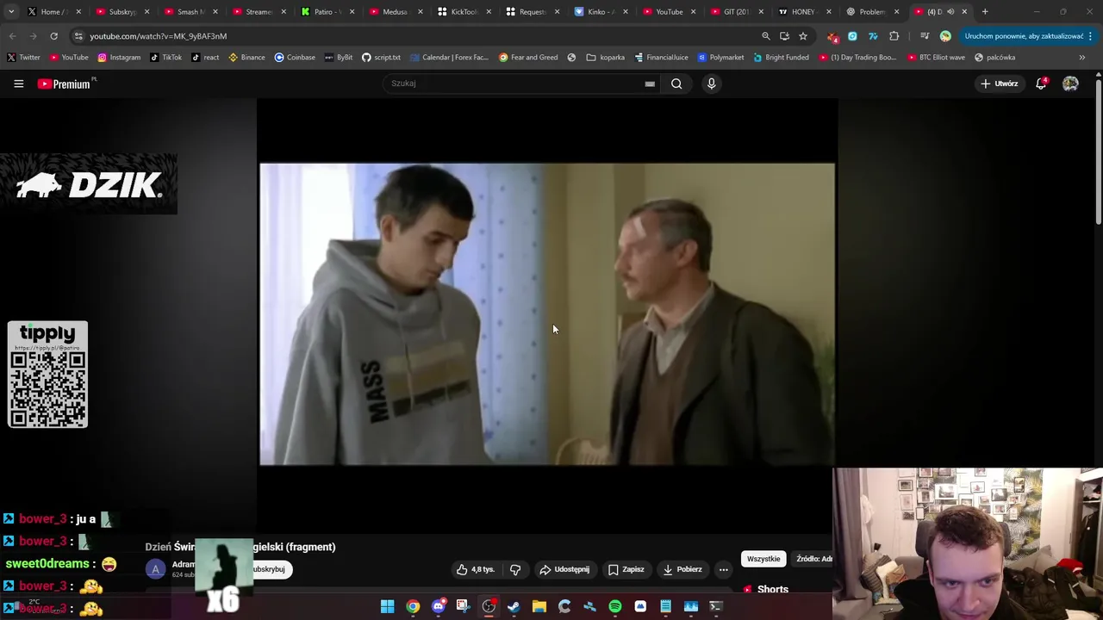Open the Instagram bookmark
Viewport: 1103px width, 620px height.
click(119, 58)
